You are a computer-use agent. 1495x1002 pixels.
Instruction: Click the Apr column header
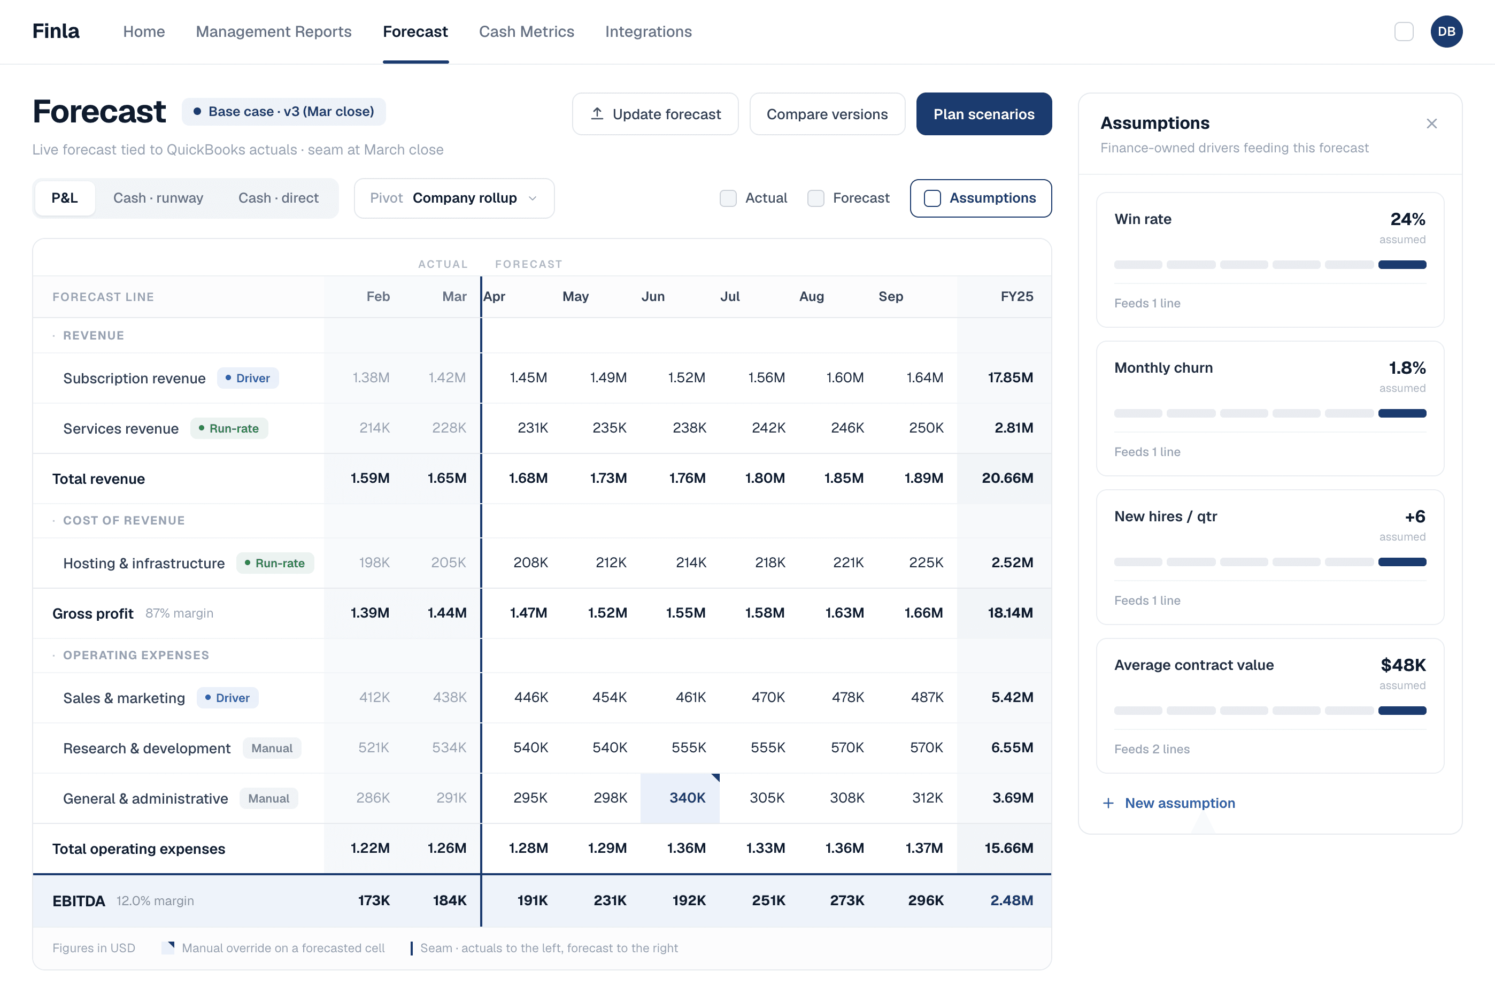pos(495,297)
